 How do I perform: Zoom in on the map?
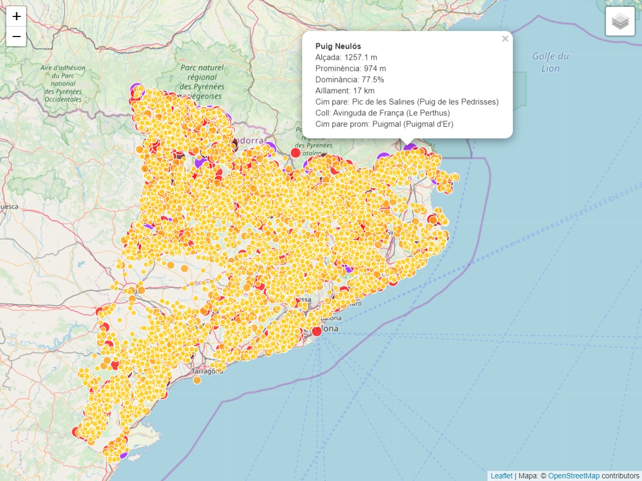pyautogui.click(x=16, y=16)
